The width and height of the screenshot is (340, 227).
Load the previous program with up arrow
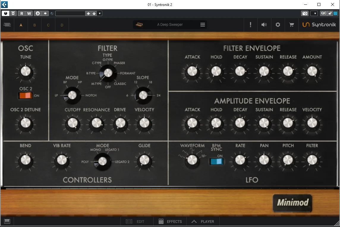88,13
